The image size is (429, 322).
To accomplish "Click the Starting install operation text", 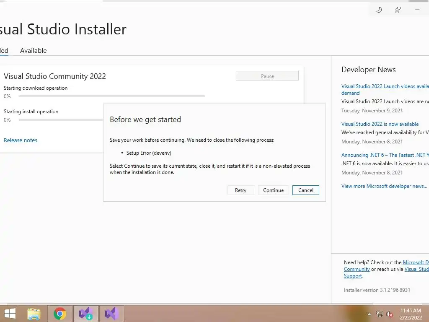I will point(31,112).
